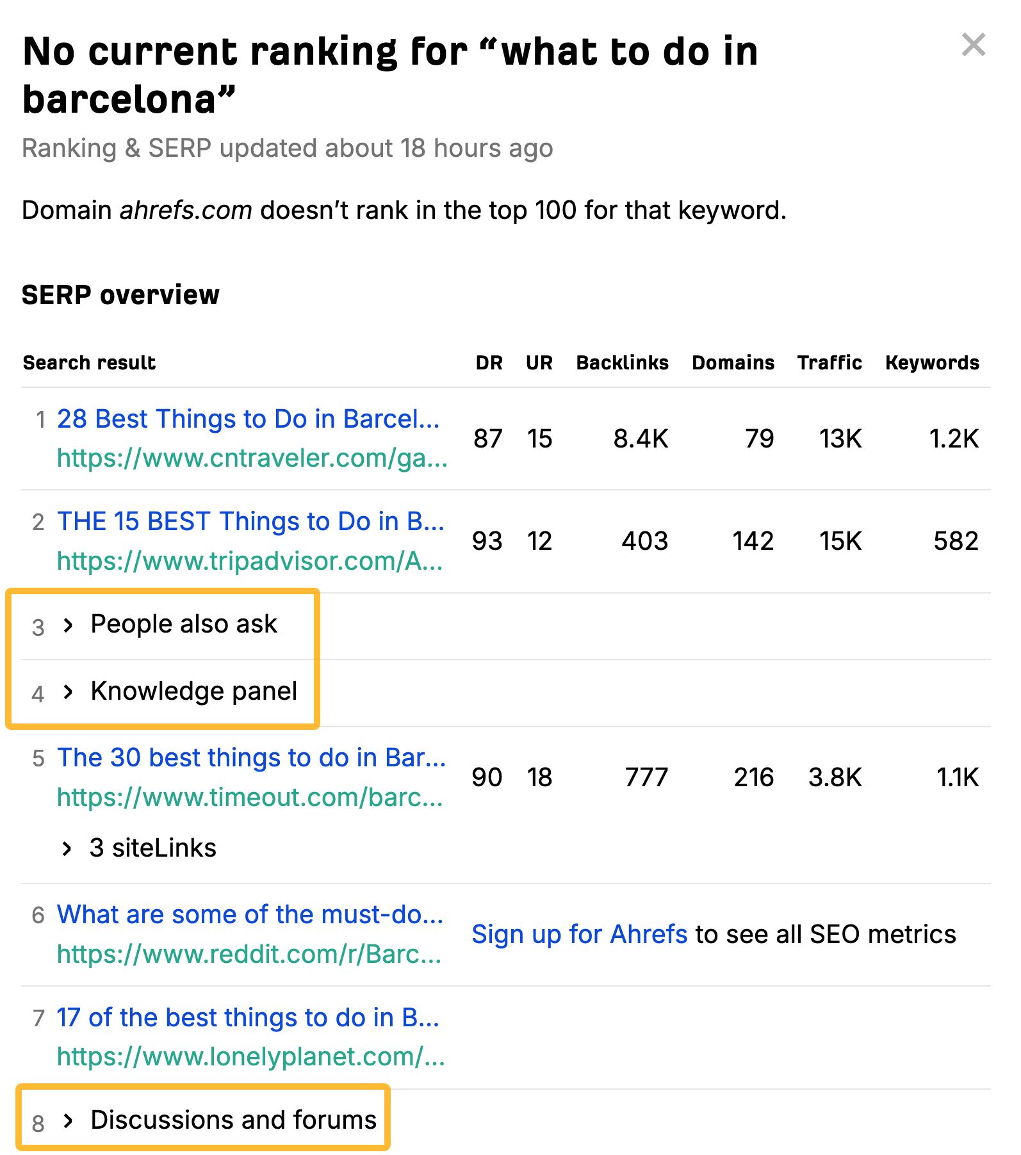Open THE 15 BEST Things to Do result
The image size is (1021, 1155).
click(x=250, y=521)
